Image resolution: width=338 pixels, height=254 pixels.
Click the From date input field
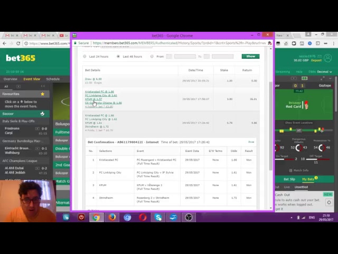tap(185, 57)
